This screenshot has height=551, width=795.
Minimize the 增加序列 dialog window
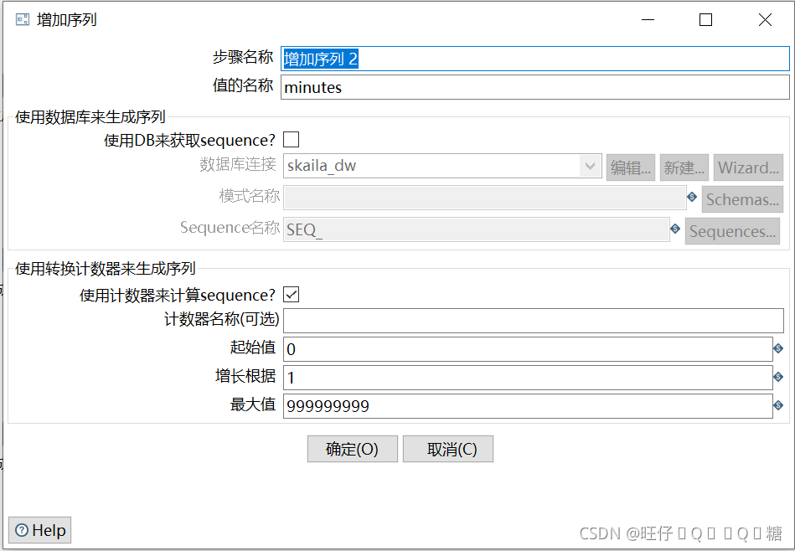[x=648, y=20]
